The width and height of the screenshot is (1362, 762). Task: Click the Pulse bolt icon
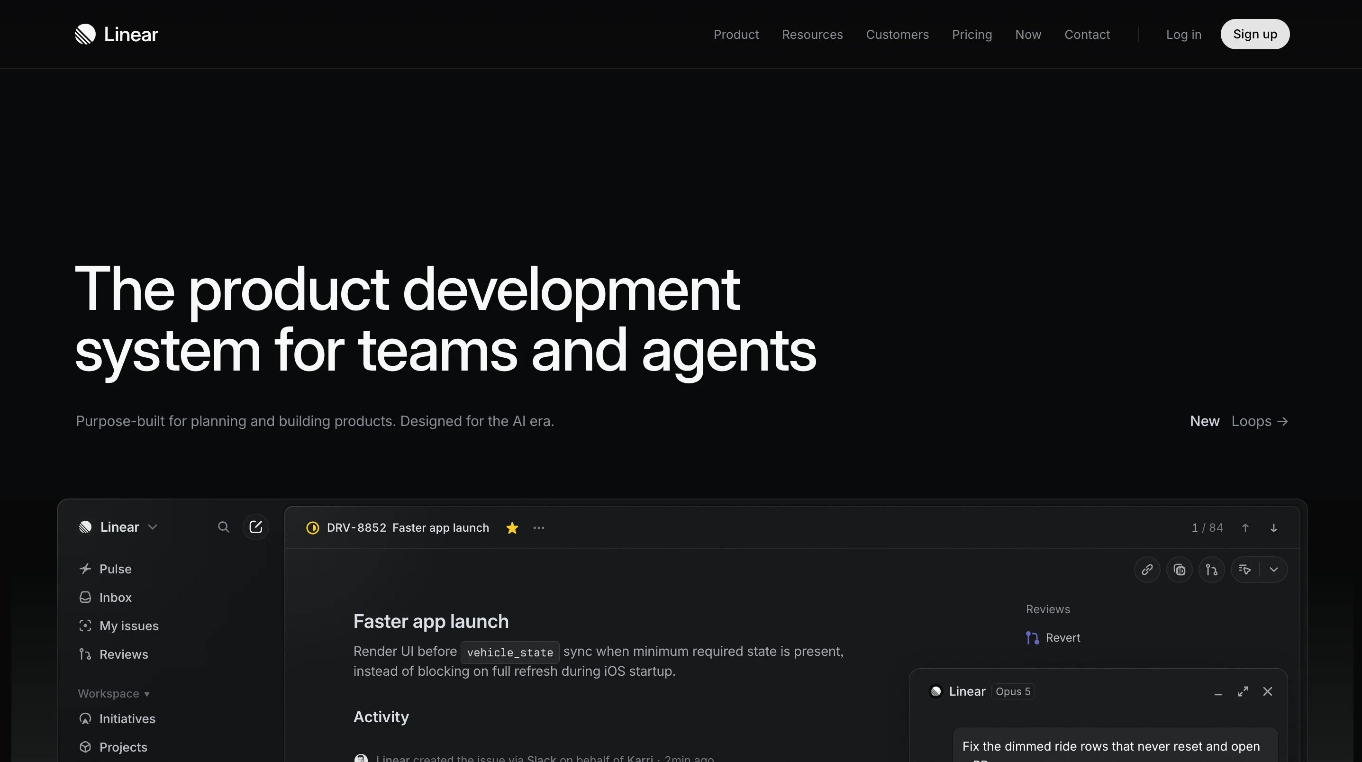pyautogui.click(x=85, y=569)
